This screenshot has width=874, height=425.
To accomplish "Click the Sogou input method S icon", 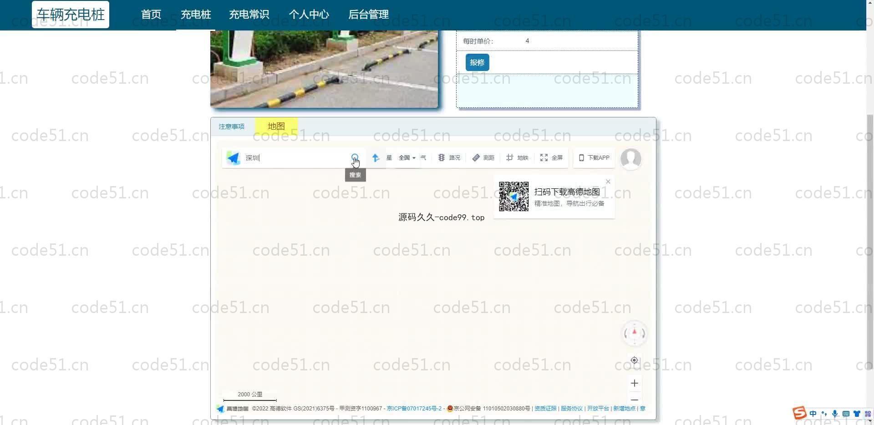I will [x=799, y=413].
